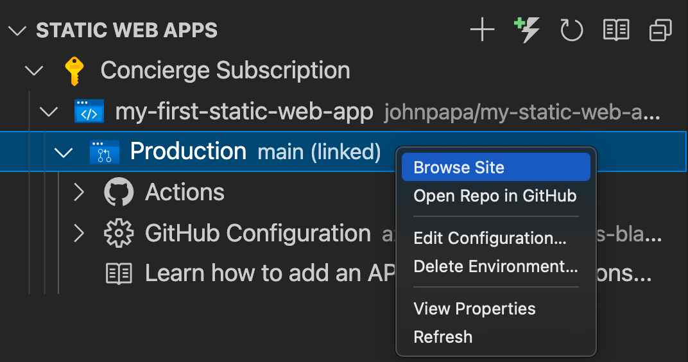Select Delete Environment... menu entry

(496, 266)
